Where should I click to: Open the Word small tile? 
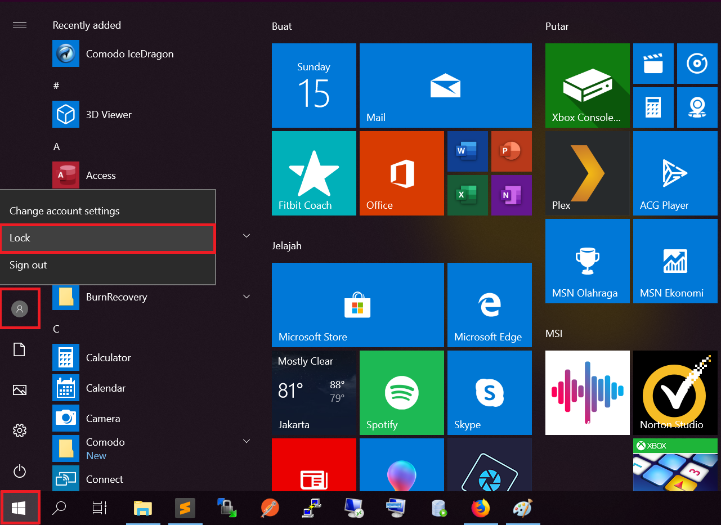tap(467, 151)
